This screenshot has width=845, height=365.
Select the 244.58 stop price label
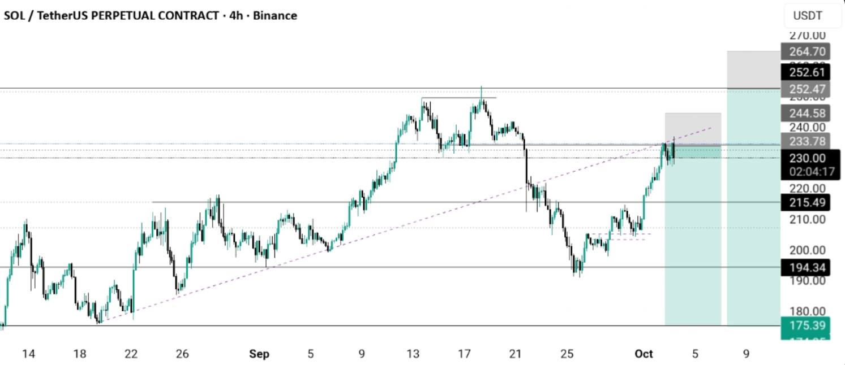(x=805, y=112)
